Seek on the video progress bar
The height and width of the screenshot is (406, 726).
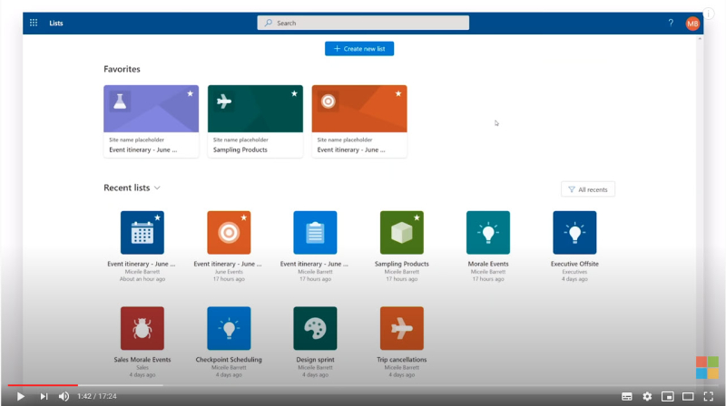click(x=363, y=385)
